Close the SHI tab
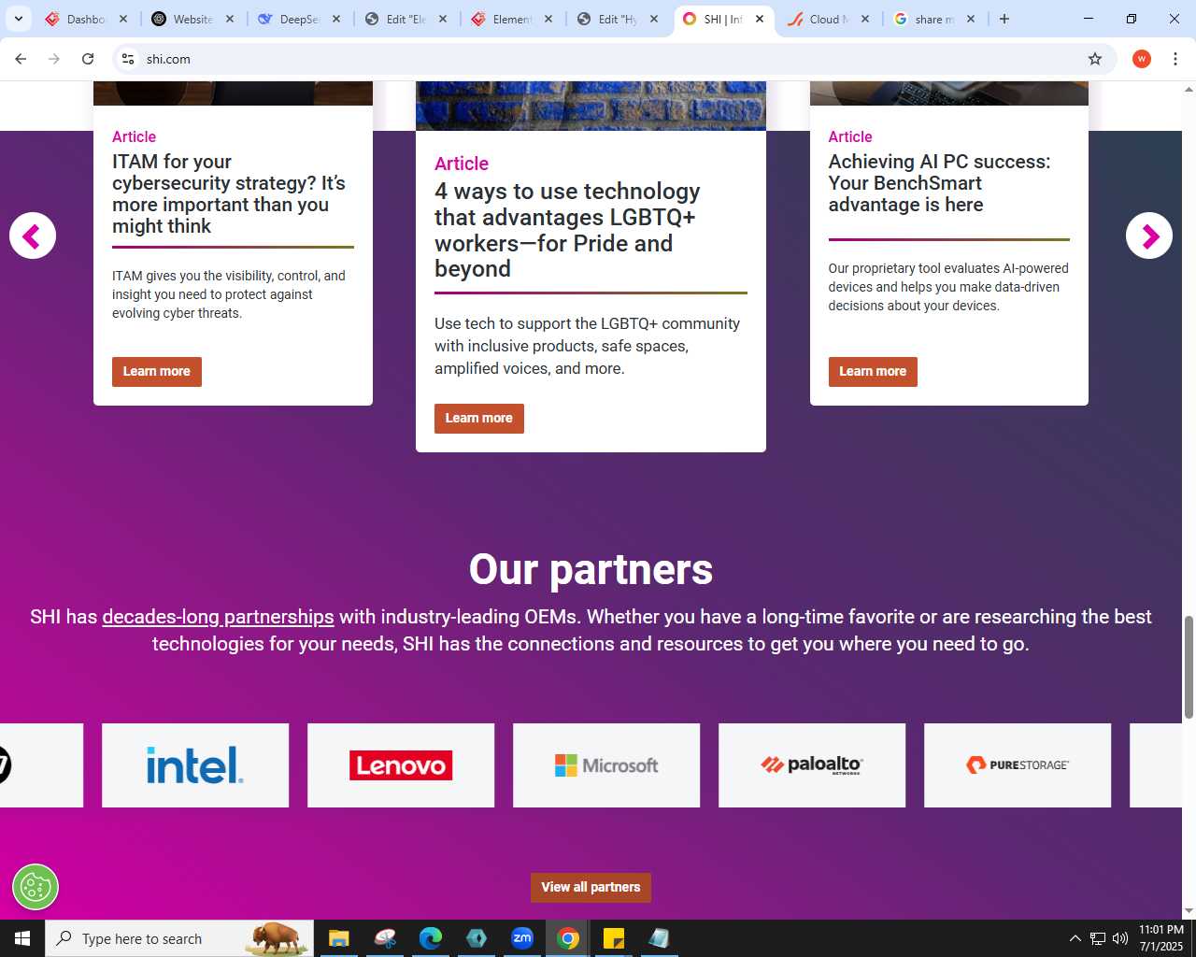Viewport: 1196px width, 957px height. click(x=760, y=19)
